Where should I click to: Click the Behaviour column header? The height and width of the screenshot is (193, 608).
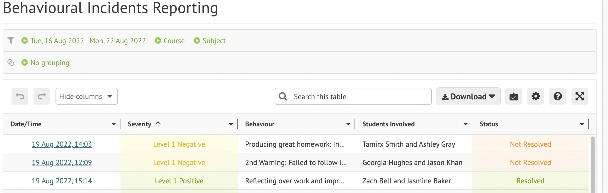coord(260,124)
